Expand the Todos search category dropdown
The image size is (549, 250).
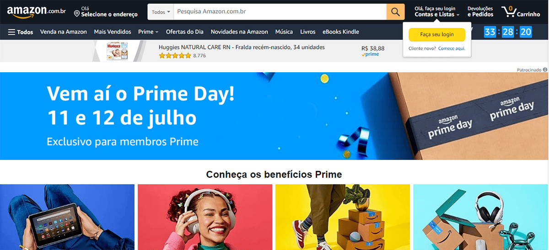click(161, 12)
